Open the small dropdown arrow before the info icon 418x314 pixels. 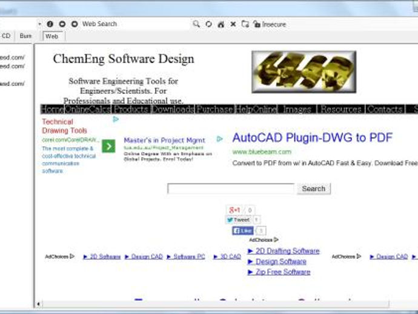(40, 24)
